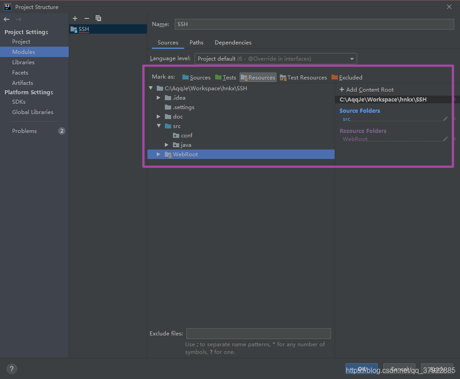
Task: Click the module Name field
Action: click(x=314, y=24)
